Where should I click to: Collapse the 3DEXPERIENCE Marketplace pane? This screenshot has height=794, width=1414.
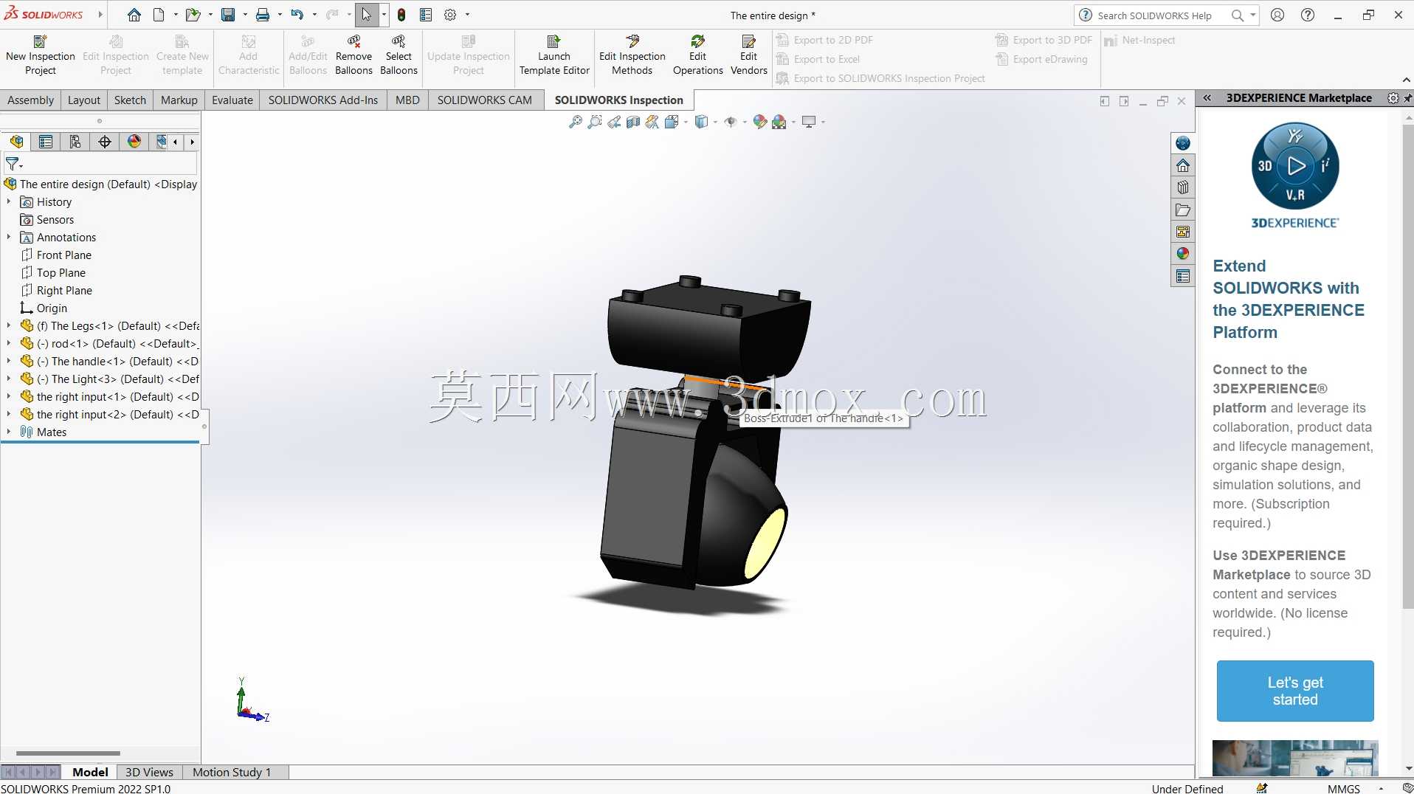click(x=1207, y=98)
